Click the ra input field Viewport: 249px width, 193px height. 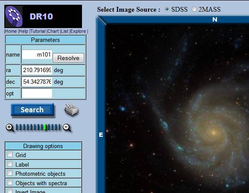coord(37,70)
